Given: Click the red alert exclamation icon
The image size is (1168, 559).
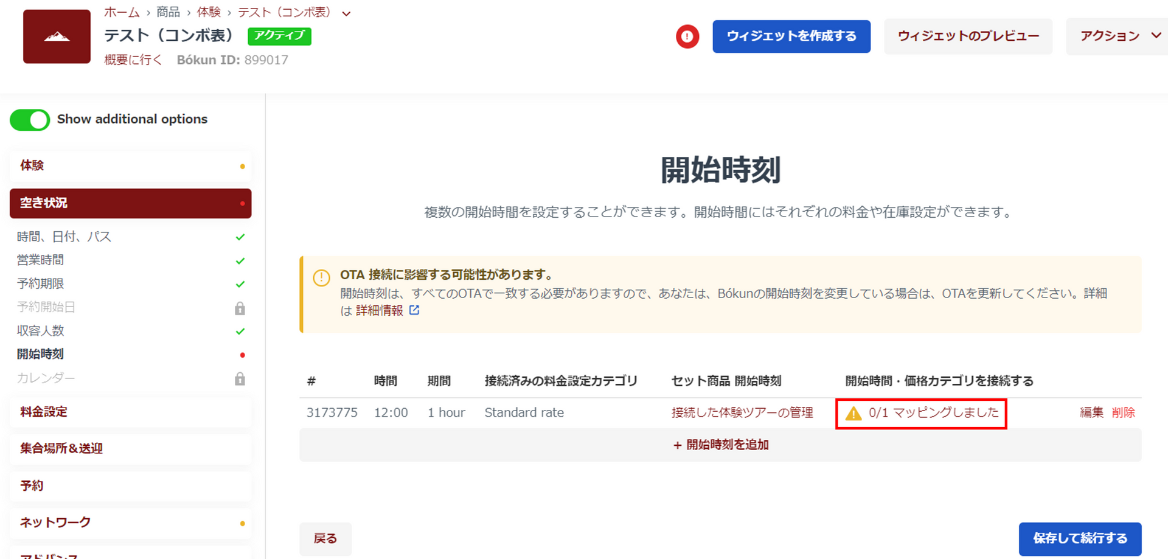Looking at the screenshot, I should tap(687, 36).
